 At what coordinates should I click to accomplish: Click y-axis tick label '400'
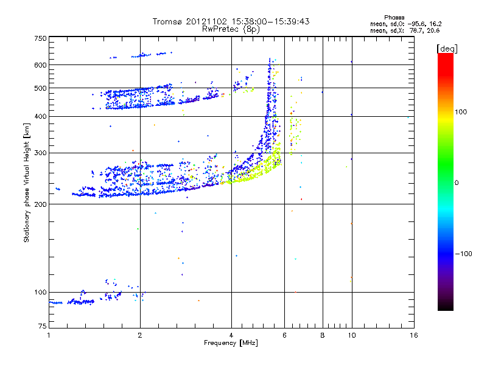[x=40, y=116]
